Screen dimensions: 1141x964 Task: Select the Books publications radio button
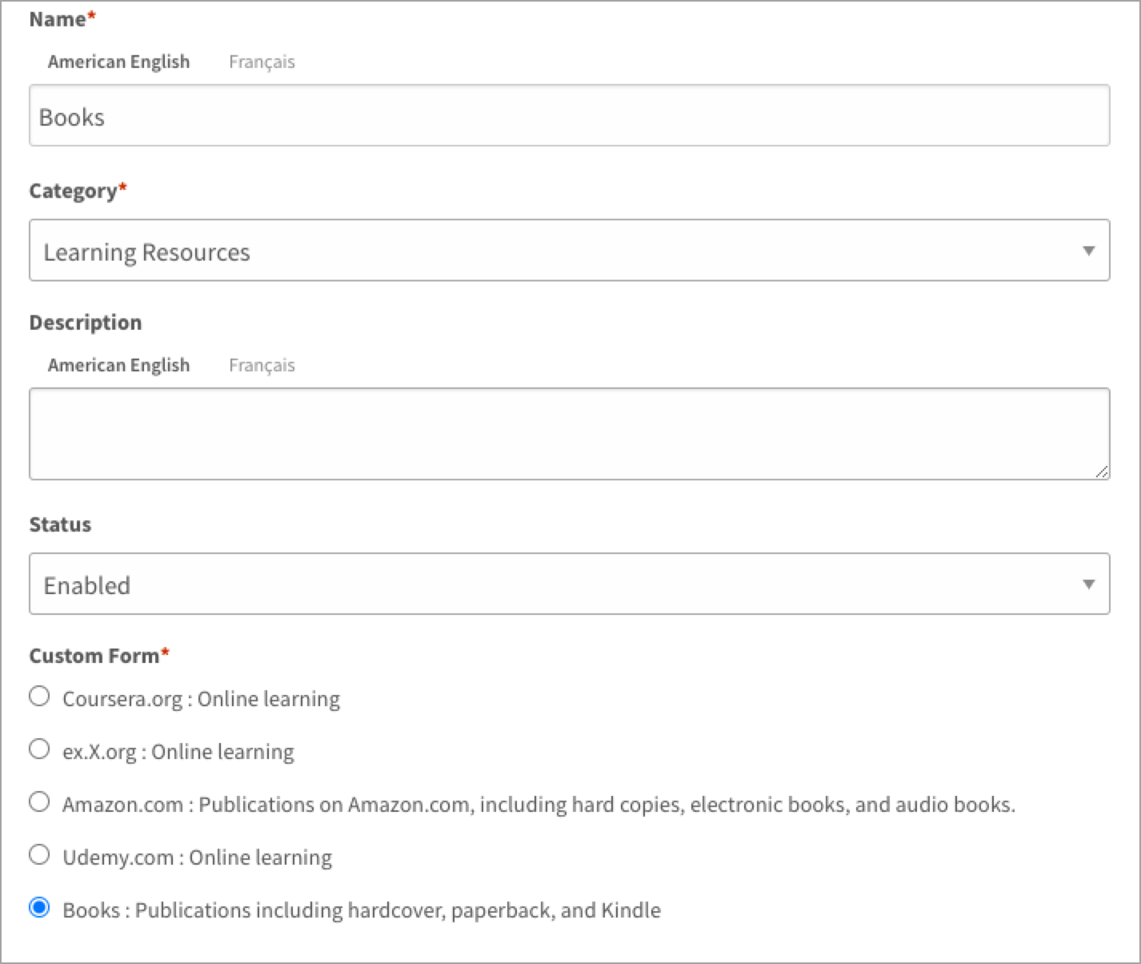39,907
